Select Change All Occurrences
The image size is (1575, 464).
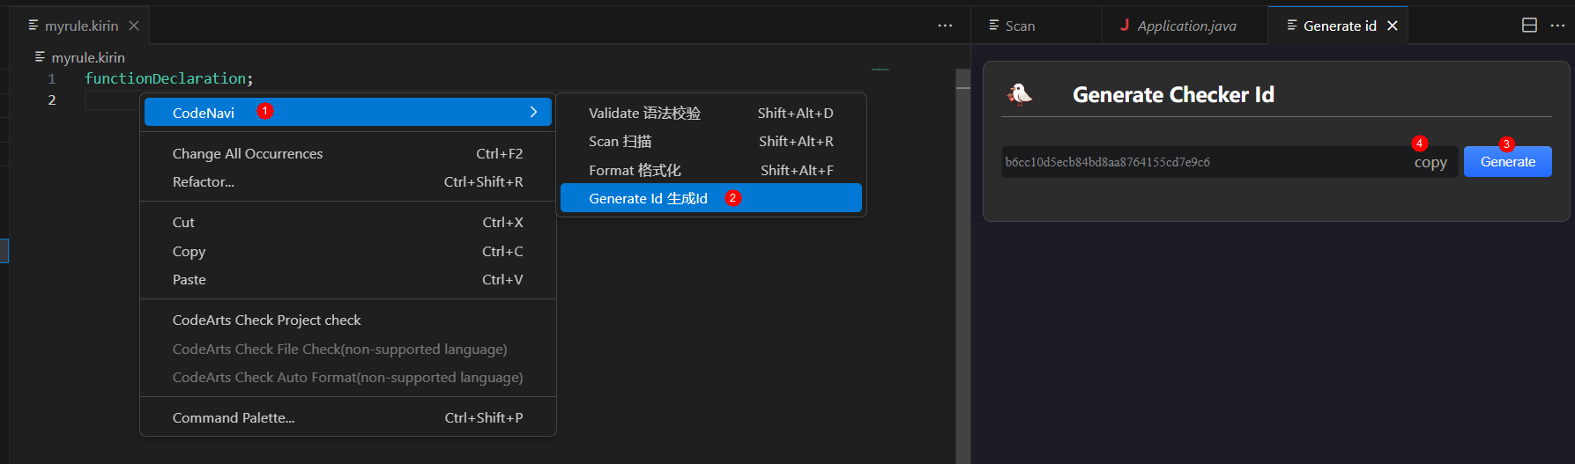(x=348, y=153)
